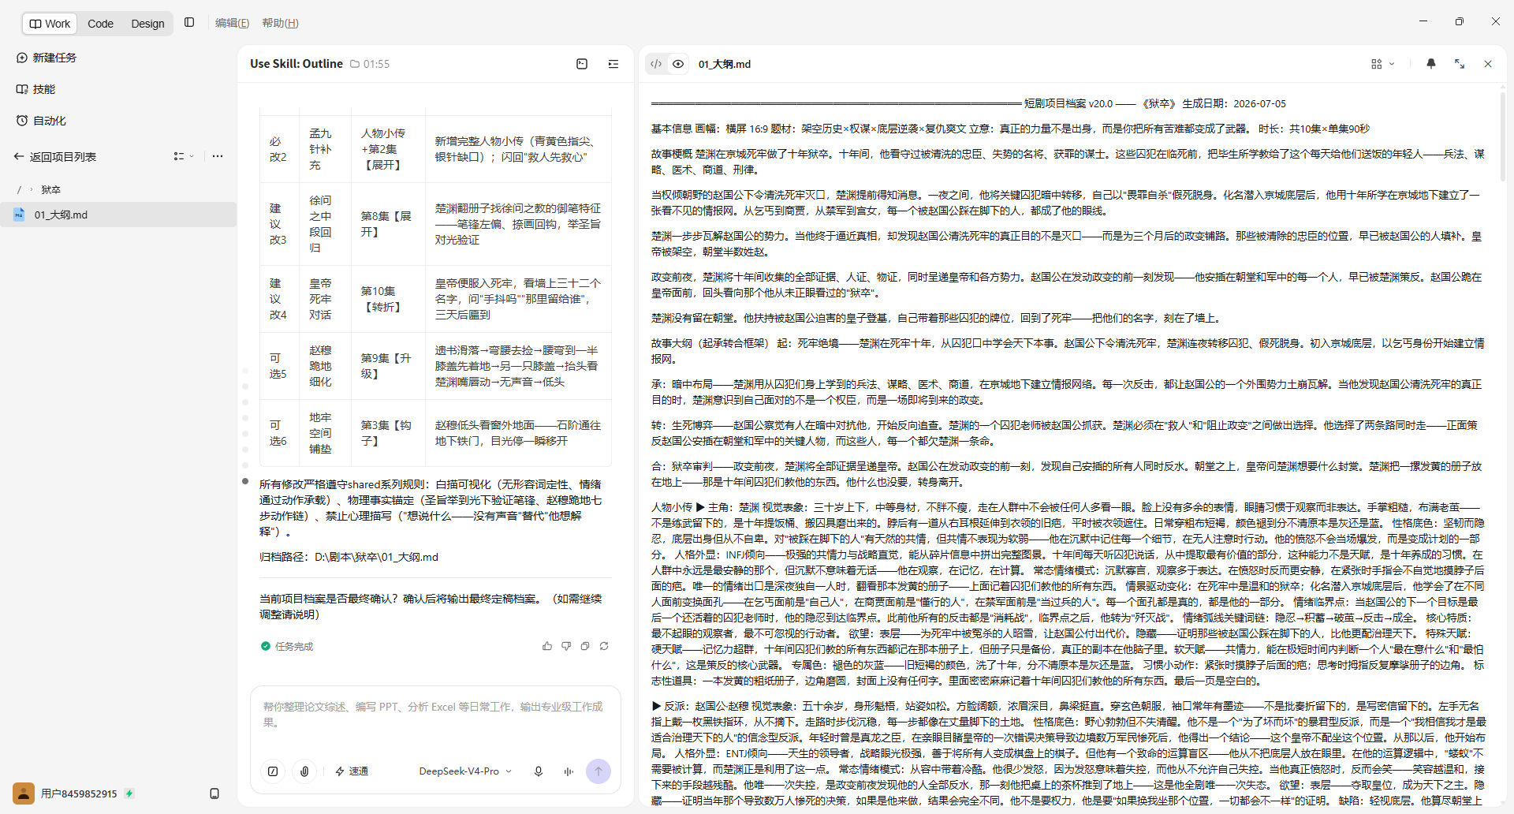Screen dimensions: 1514x814
Task: Select the 归档路径 file path text
Action: click(349, 557)
